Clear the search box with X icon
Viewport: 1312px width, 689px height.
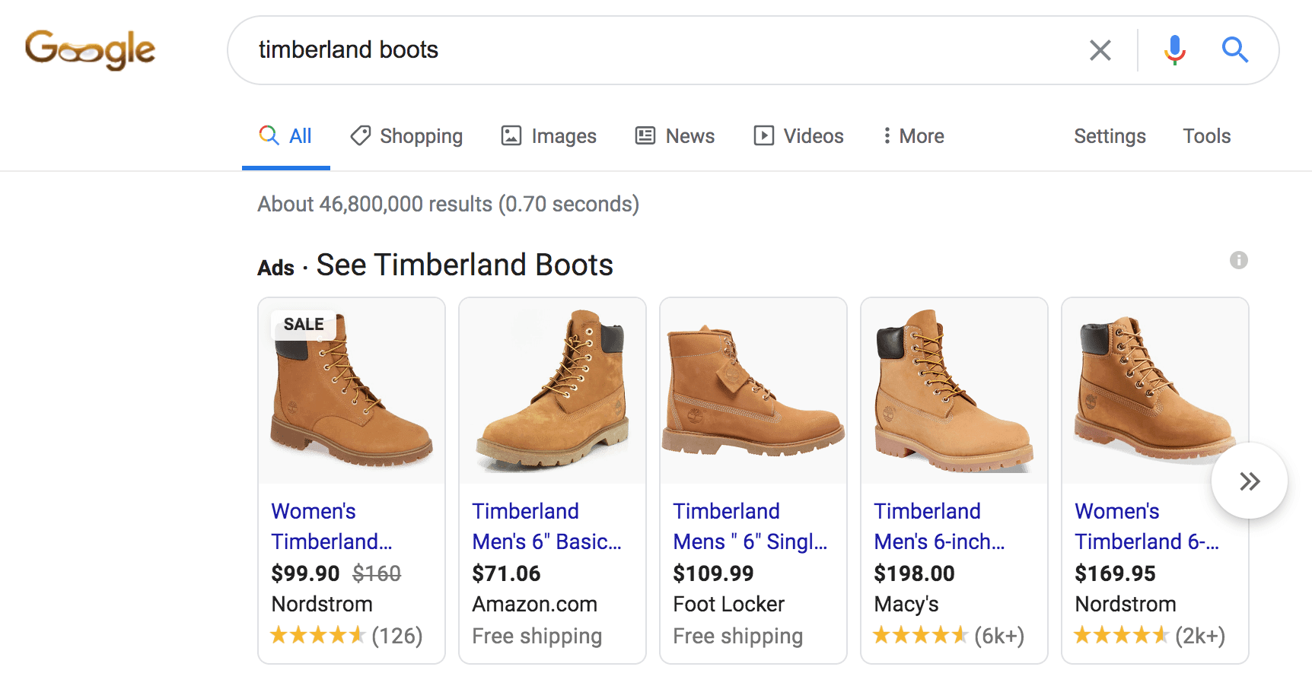tap(1100, 50)
